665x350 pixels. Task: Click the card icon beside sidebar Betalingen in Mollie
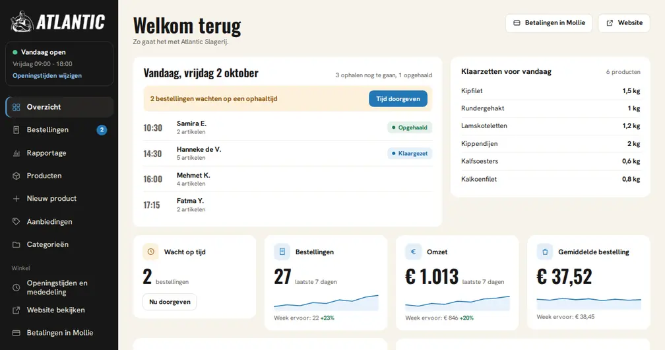(x=16, y=333)
